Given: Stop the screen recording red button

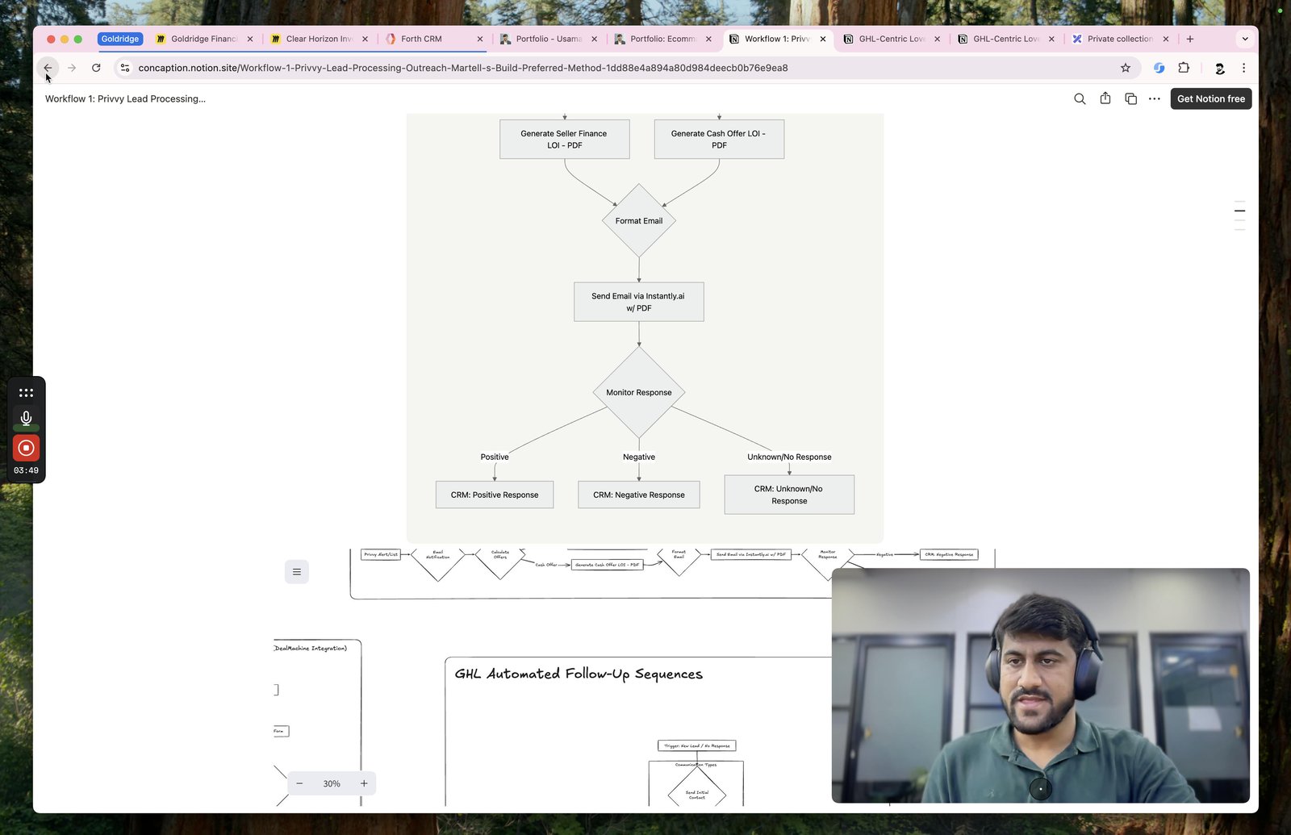Looking at the screenshot, I should click(x=26, y=448).
